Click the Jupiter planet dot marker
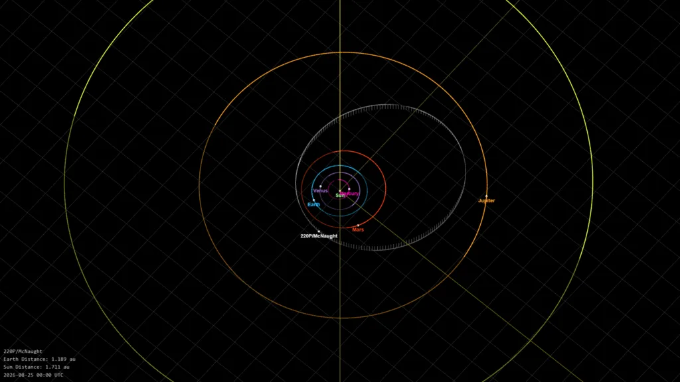This screenshot has width=680, height=382. [486, 196]
